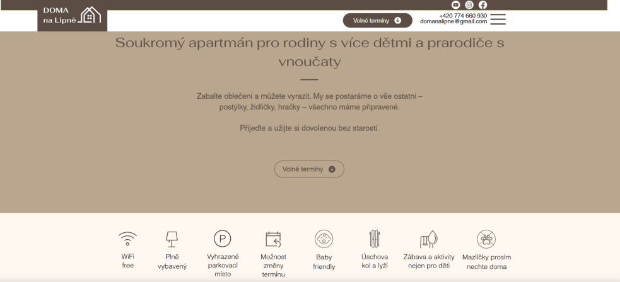The width and height of the screenshot is (620, 282).
Task: Open the Instagram social icon
Action: [469, 5]
